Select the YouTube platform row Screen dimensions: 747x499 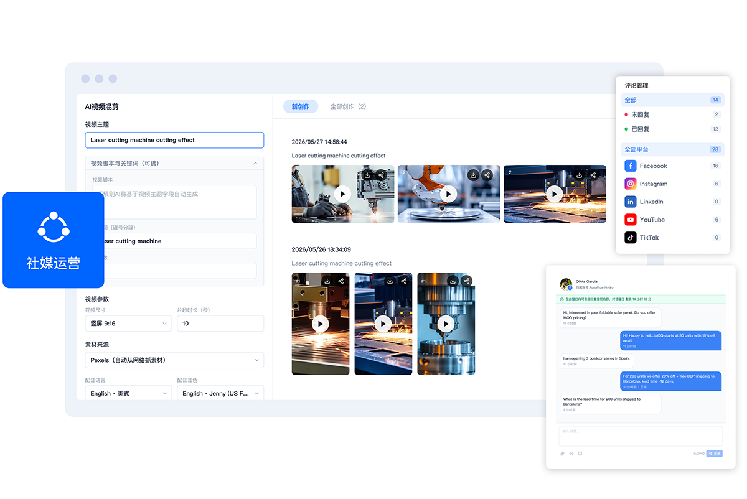click(x=673, y=220)
